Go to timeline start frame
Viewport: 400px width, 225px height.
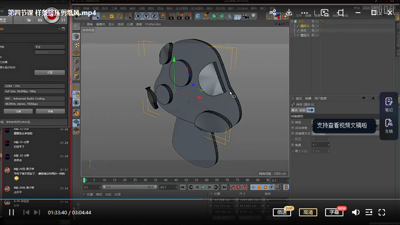point(183,187)
